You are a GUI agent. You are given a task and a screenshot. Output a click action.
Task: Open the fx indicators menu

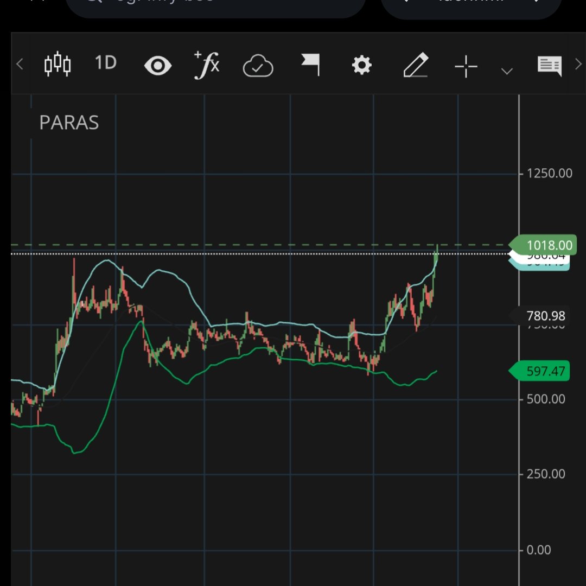tap(207, 65)
